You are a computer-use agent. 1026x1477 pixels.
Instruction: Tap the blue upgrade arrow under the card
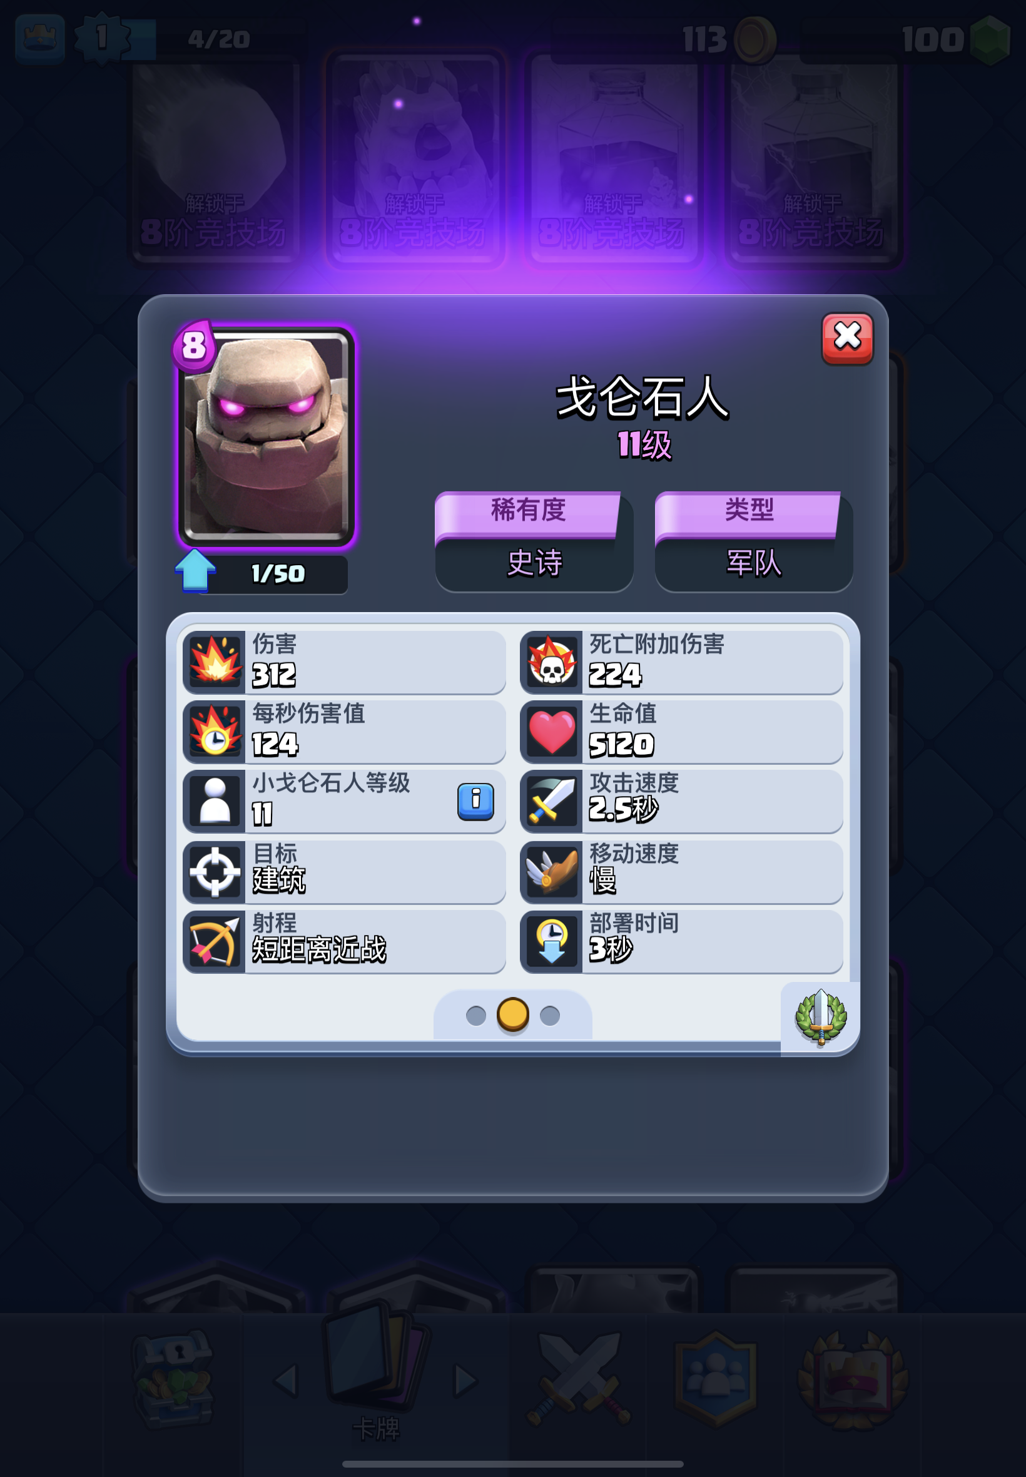[x=195, y=570]
